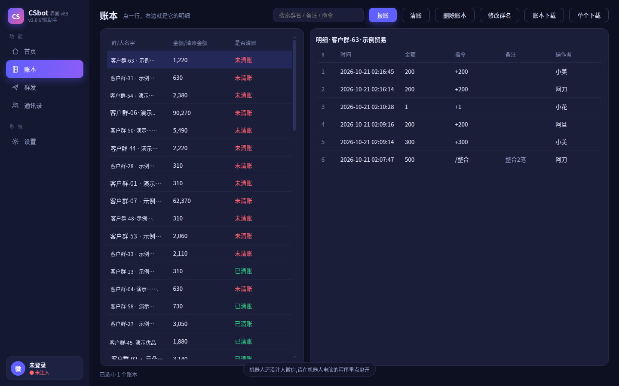Focus the 搜索群名 / 备注 / 命令 search box
Image resolution: width=619 pixels, height=386 pixels.
319,15
